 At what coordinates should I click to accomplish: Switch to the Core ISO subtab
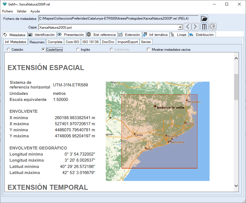(72, 42)
